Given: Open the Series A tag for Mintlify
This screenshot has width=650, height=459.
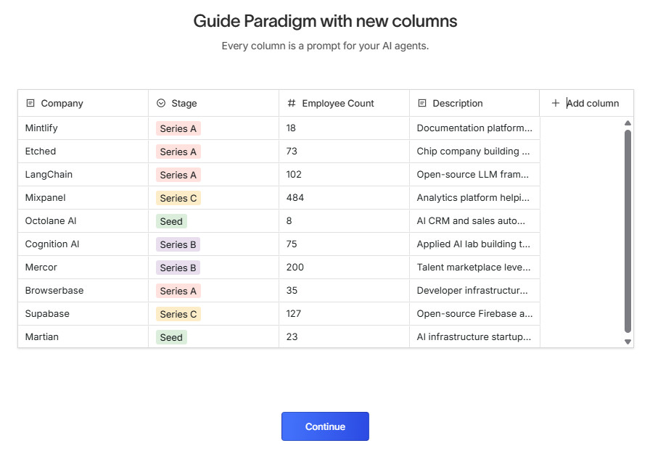Looking at the screenshot, I should [178, 128].
